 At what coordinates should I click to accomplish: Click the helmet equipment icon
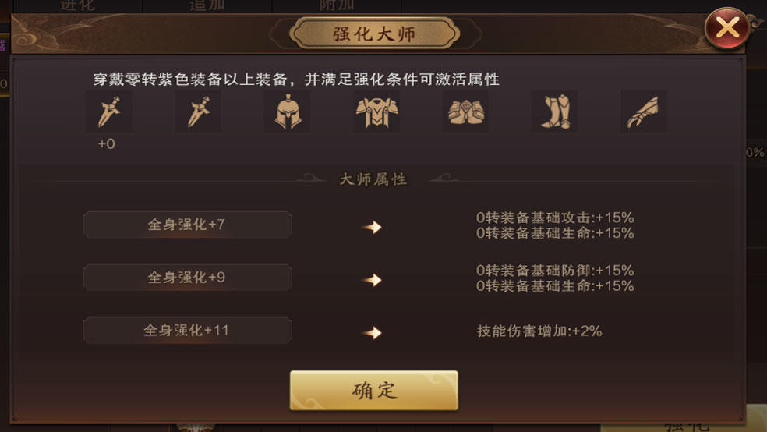tap(287, 112)
